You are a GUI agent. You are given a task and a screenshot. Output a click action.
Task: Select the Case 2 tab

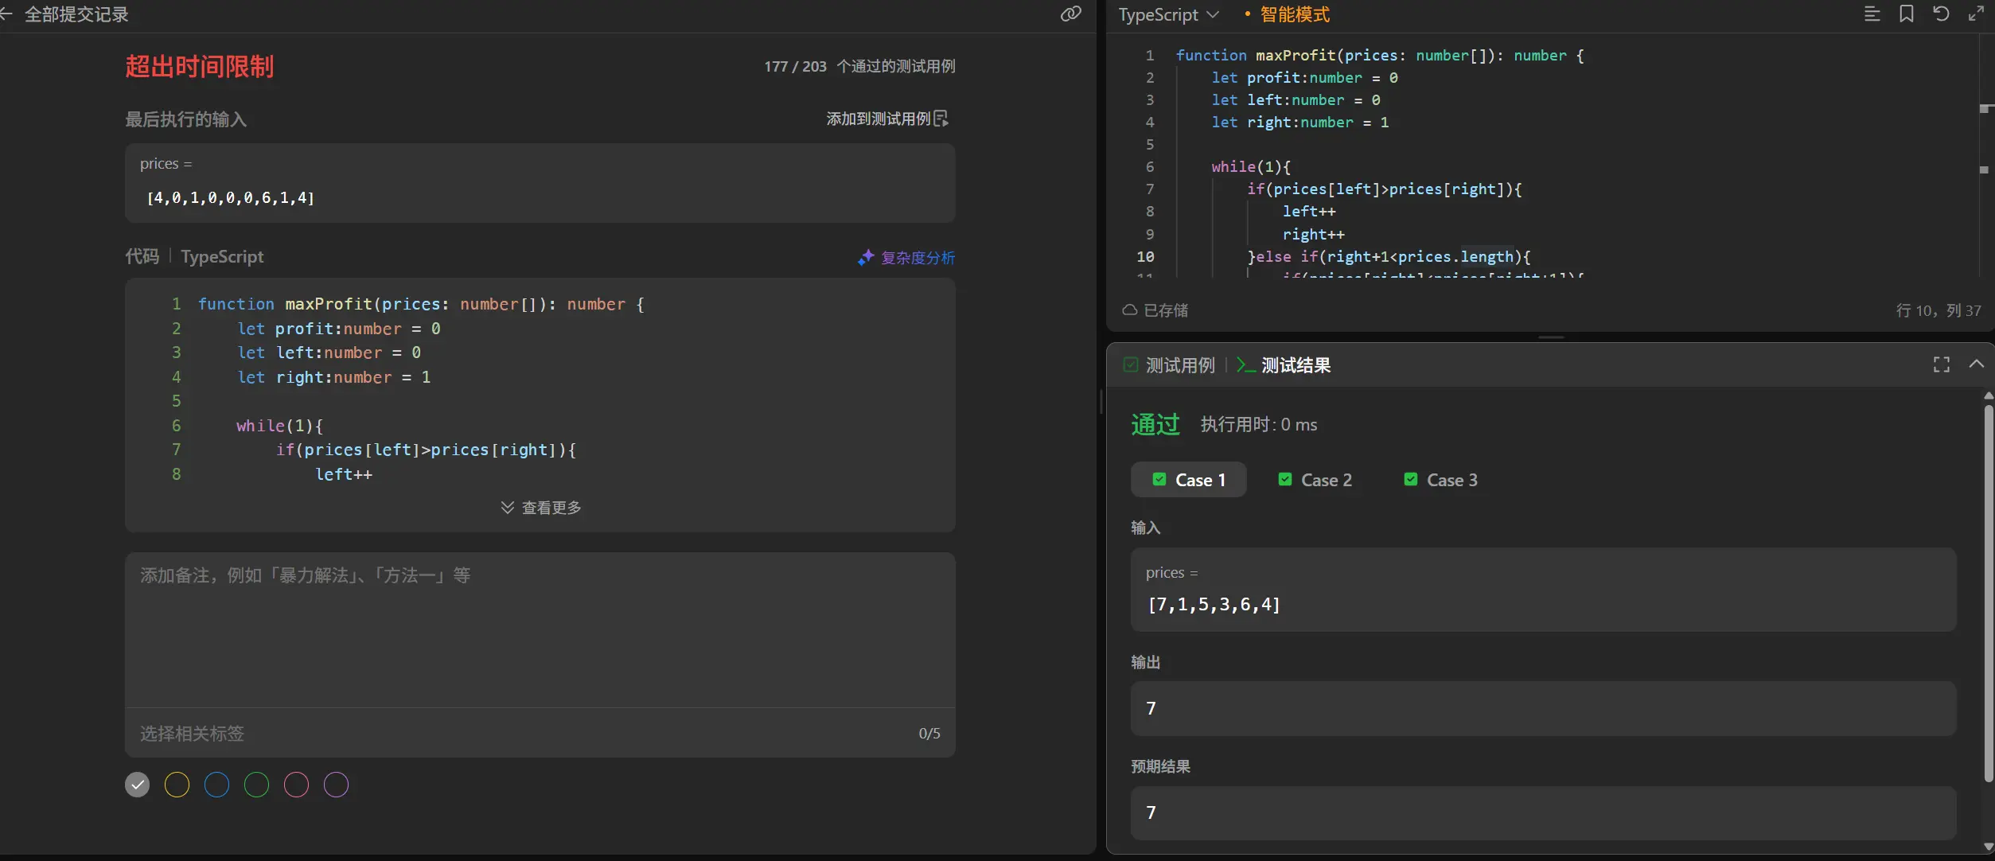coord(1315,480)
